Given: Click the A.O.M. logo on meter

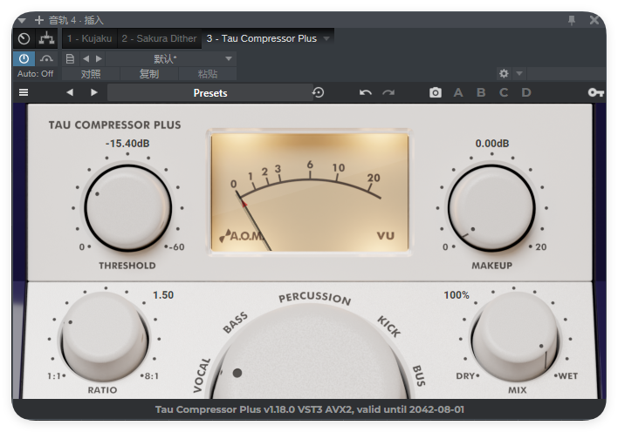Looking at the screenshot, I should click(x=241, y=236).
